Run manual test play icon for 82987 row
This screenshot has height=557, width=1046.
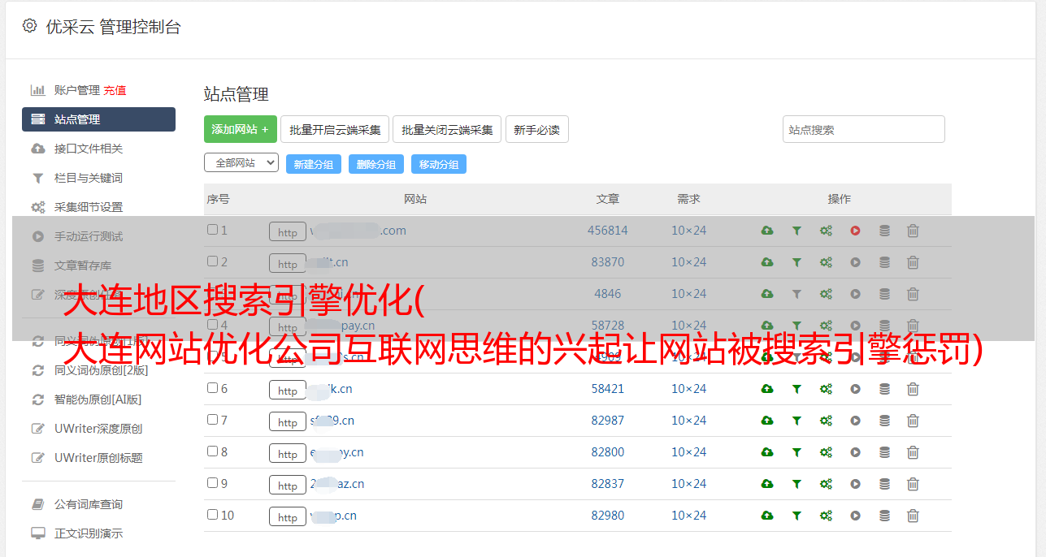tap(855, 421)
